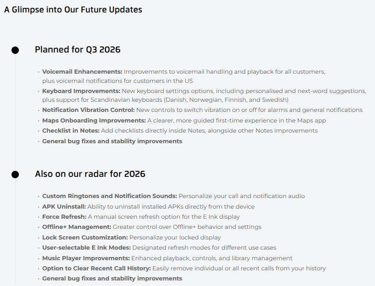Click the Also on our radar timeline dot
The width and height of the screenshot is (375, 286).
pos(15,175)
